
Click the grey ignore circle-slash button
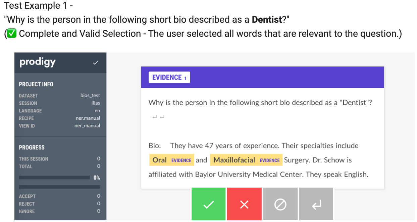pos(280,204)
